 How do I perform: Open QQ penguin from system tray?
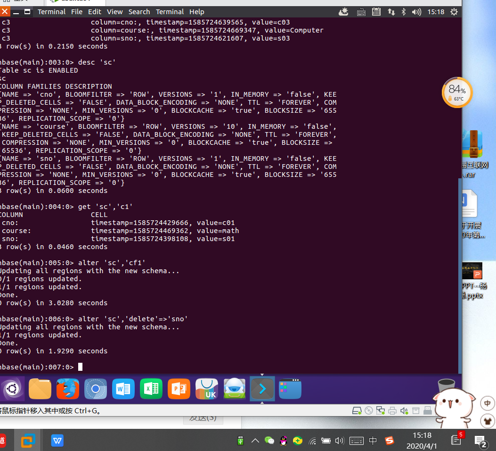(x=284, y=441)
